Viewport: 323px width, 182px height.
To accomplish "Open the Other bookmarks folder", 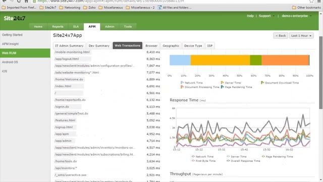I will [x=306, y=8].
